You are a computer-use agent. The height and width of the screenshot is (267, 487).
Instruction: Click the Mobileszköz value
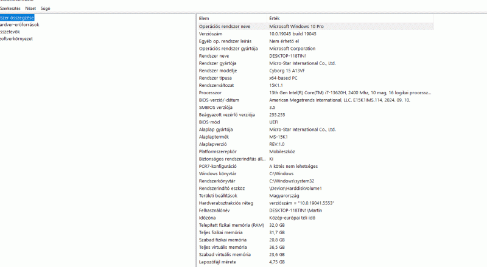point(282,151)
